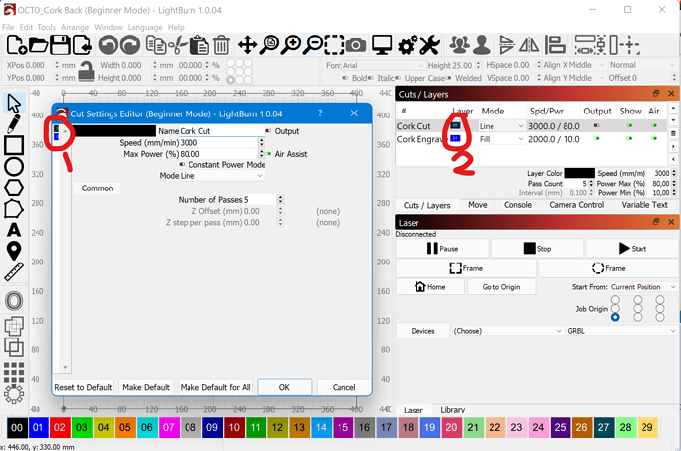This screenshot has width=681, height=451.
Task: Click the New file icon in toolbar
Action: click(17, 44)
